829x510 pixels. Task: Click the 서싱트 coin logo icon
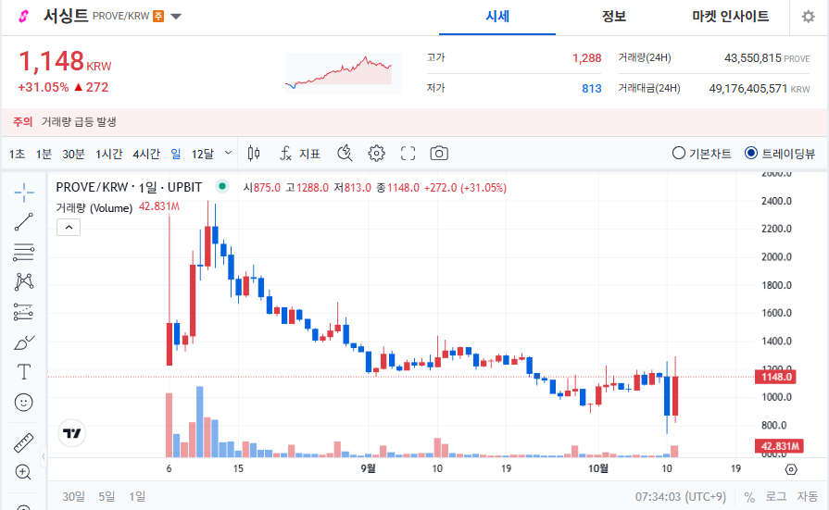tap(23, 17)
